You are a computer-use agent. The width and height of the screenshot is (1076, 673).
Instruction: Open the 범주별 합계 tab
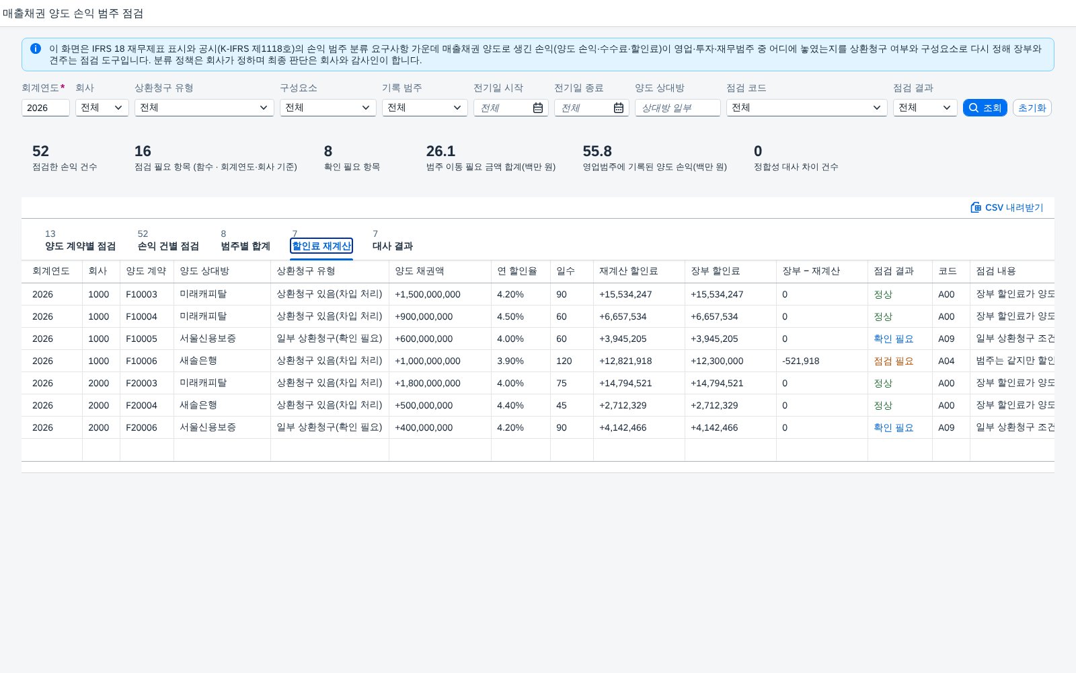pyautogui.click(x=245, y=246)
